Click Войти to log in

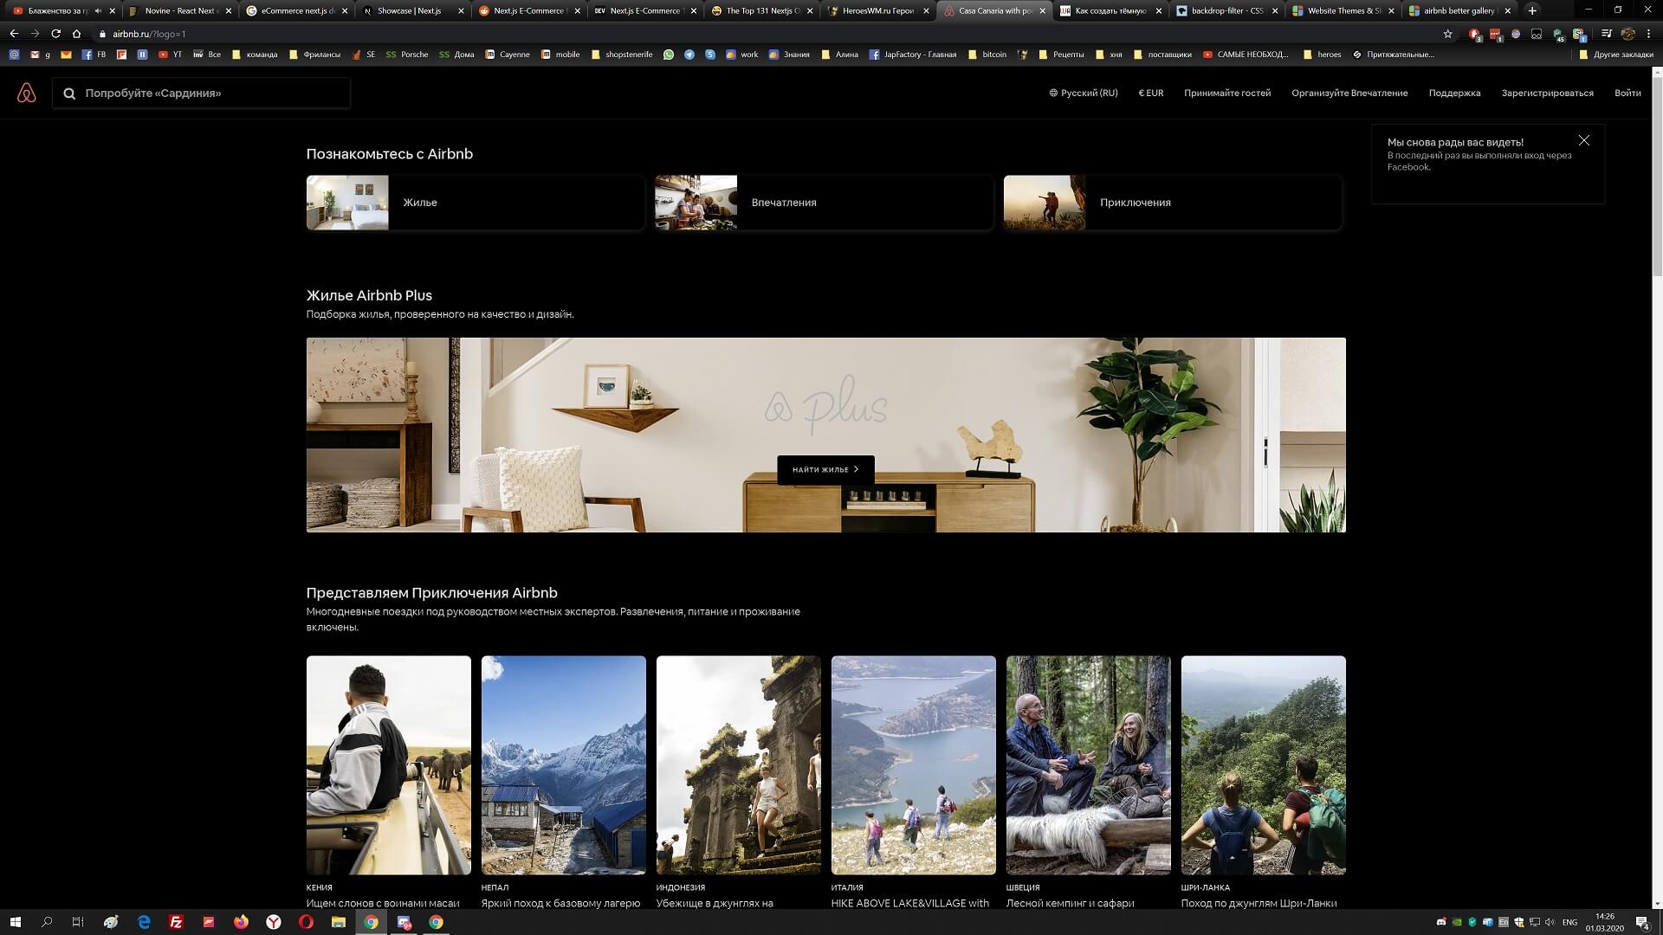[1627, 93]
